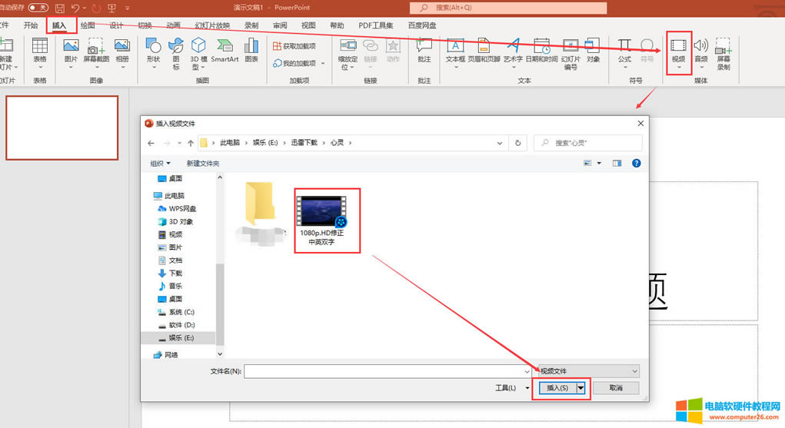Open the 幻灯片放映 slideshow tab
The height and width of the screenshot is (428, 785).
(x=212, y=25)
